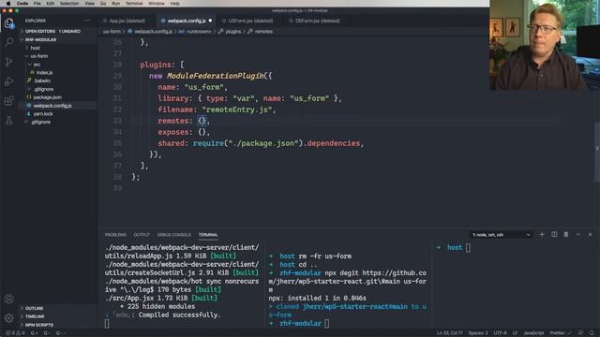This screenshot has width=600, height=337.
Task: Open the Edit menu
Action: pyautogui.click(x=50, y=3)
